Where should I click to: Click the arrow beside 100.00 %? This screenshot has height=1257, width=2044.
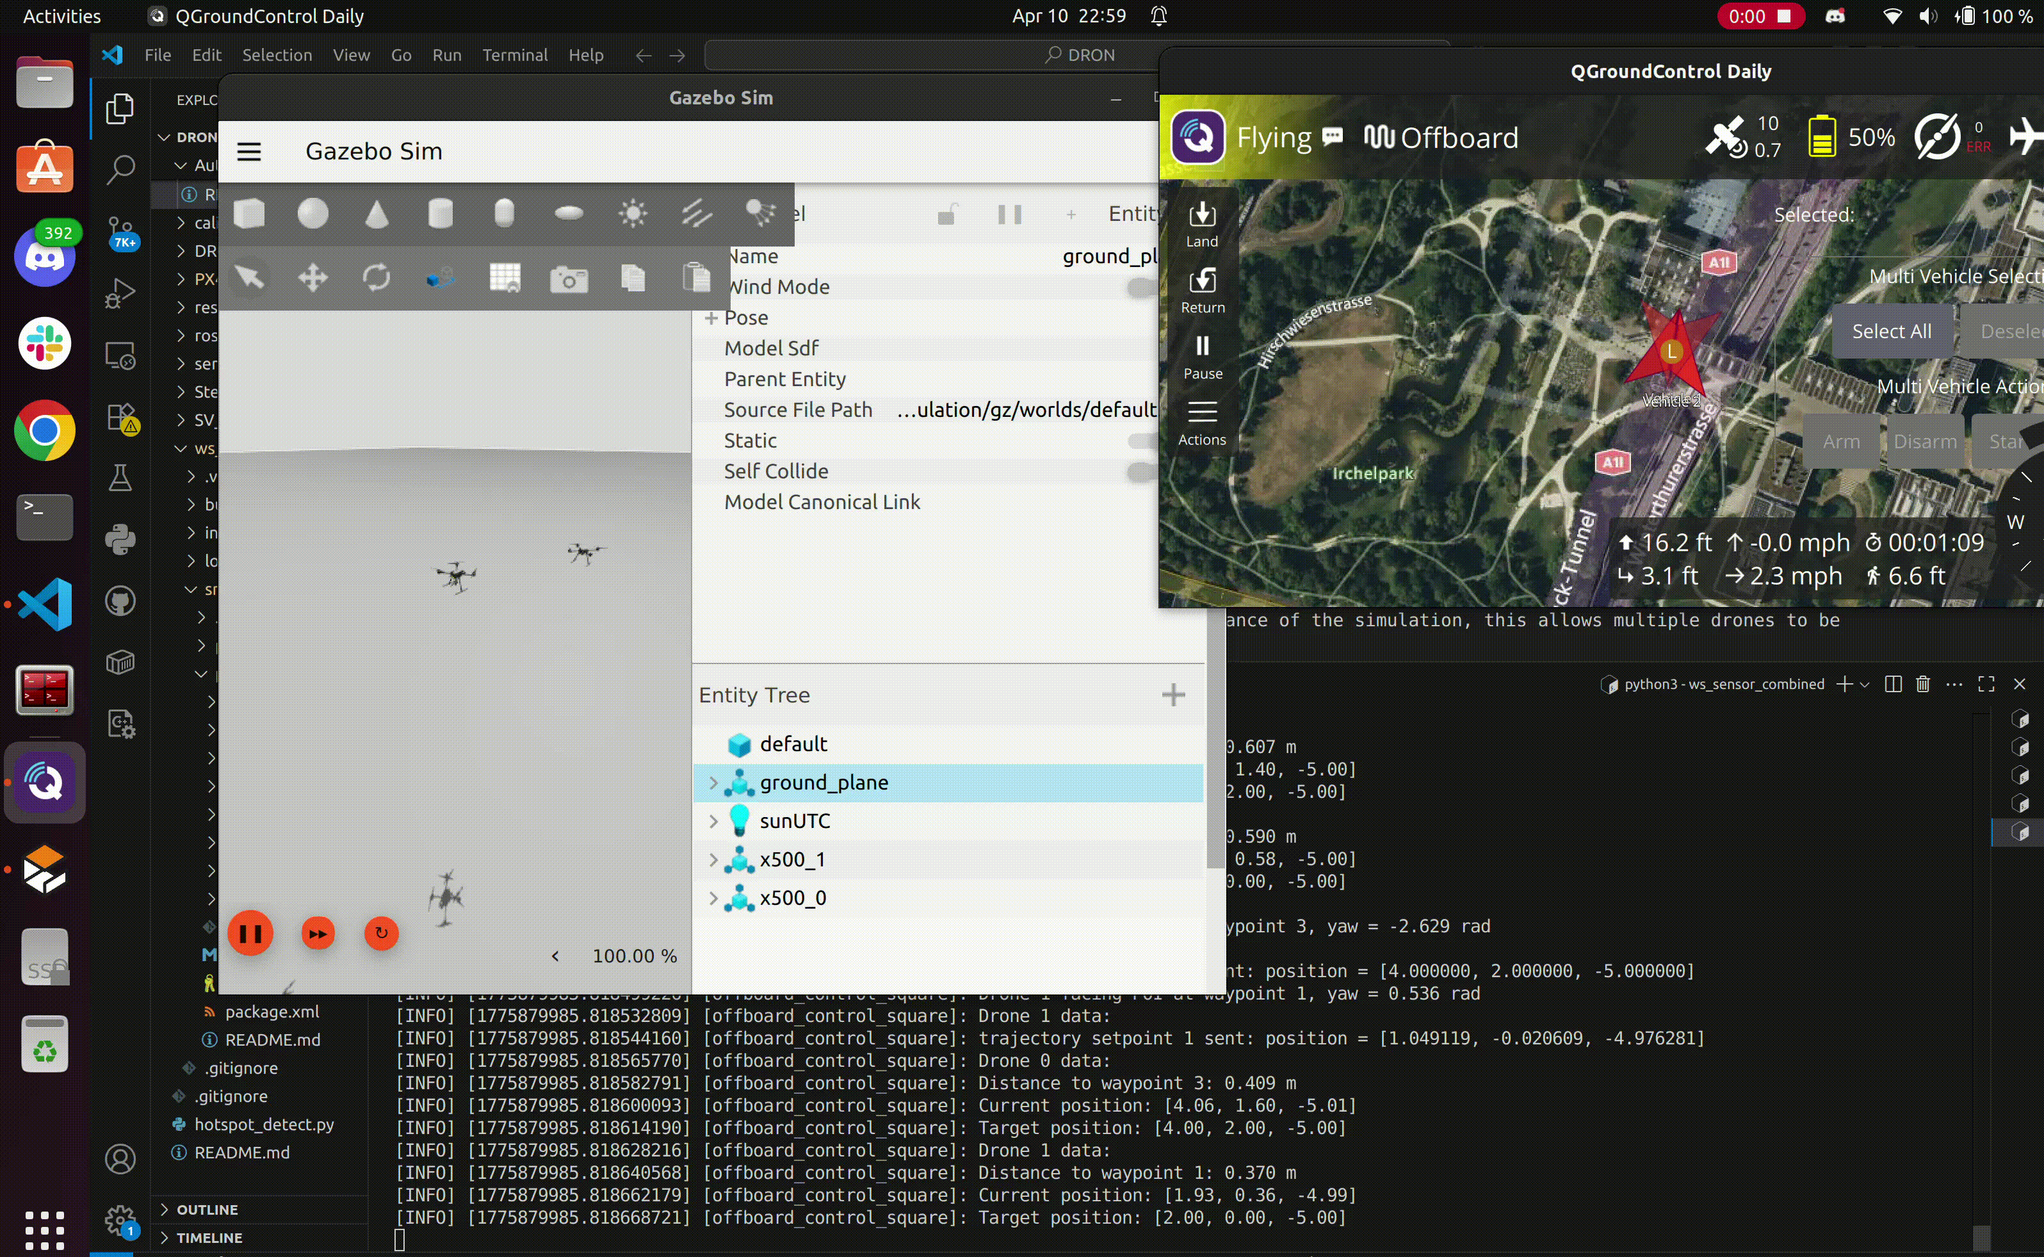[555, 956]
